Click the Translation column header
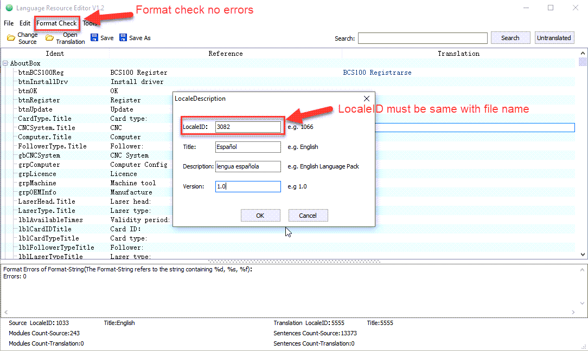The height and width of the screenshot is (351, 588). [x=458, y=54]
